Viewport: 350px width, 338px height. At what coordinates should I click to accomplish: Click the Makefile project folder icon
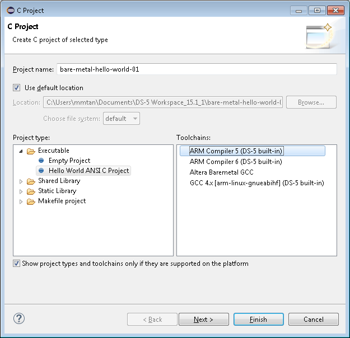31,201
